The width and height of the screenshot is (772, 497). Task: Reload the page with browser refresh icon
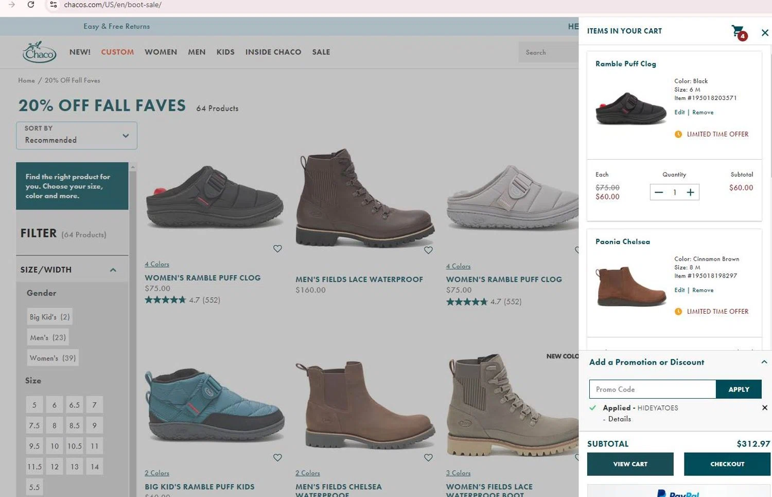(x=31, y=5)
